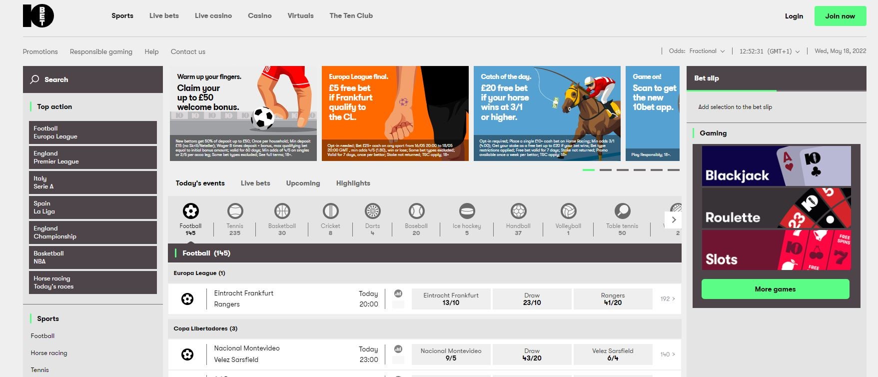Open the Virtuals menu item
The width and height of the screenshot is (878, 377).
coord(301,15)
